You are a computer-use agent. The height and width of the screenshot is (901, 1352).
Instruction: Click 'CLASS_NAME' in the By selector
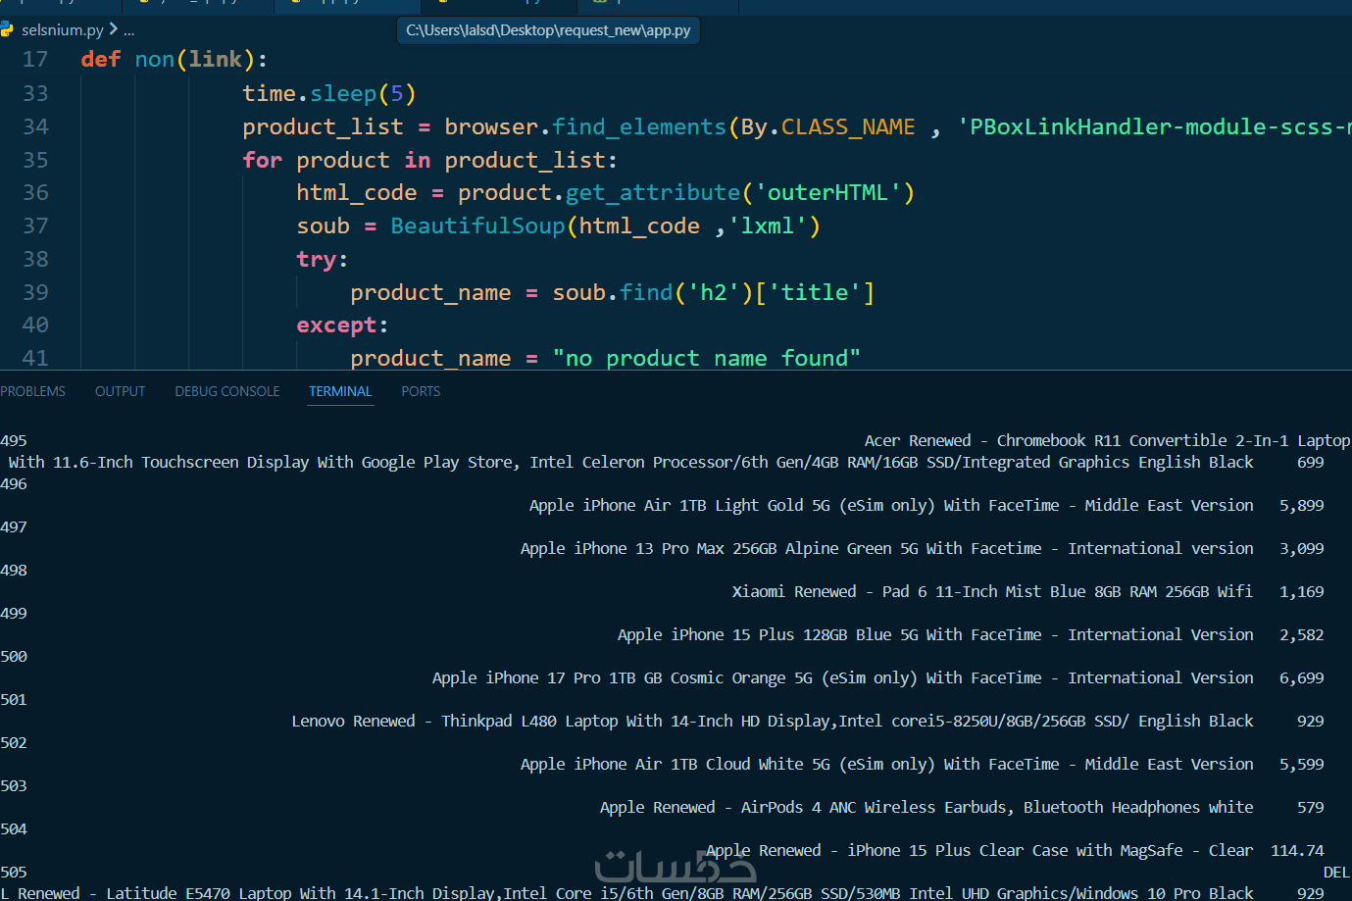click(x=848, y=127)
